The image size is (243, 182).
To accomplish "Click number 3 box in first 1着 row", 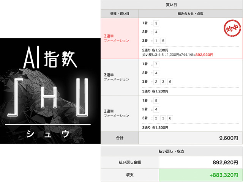I will coord(156,23).
